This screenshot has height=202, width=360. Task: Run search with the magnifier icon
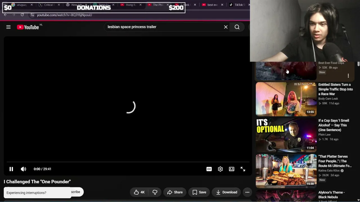pyautogui.click(x=237, y=27)
